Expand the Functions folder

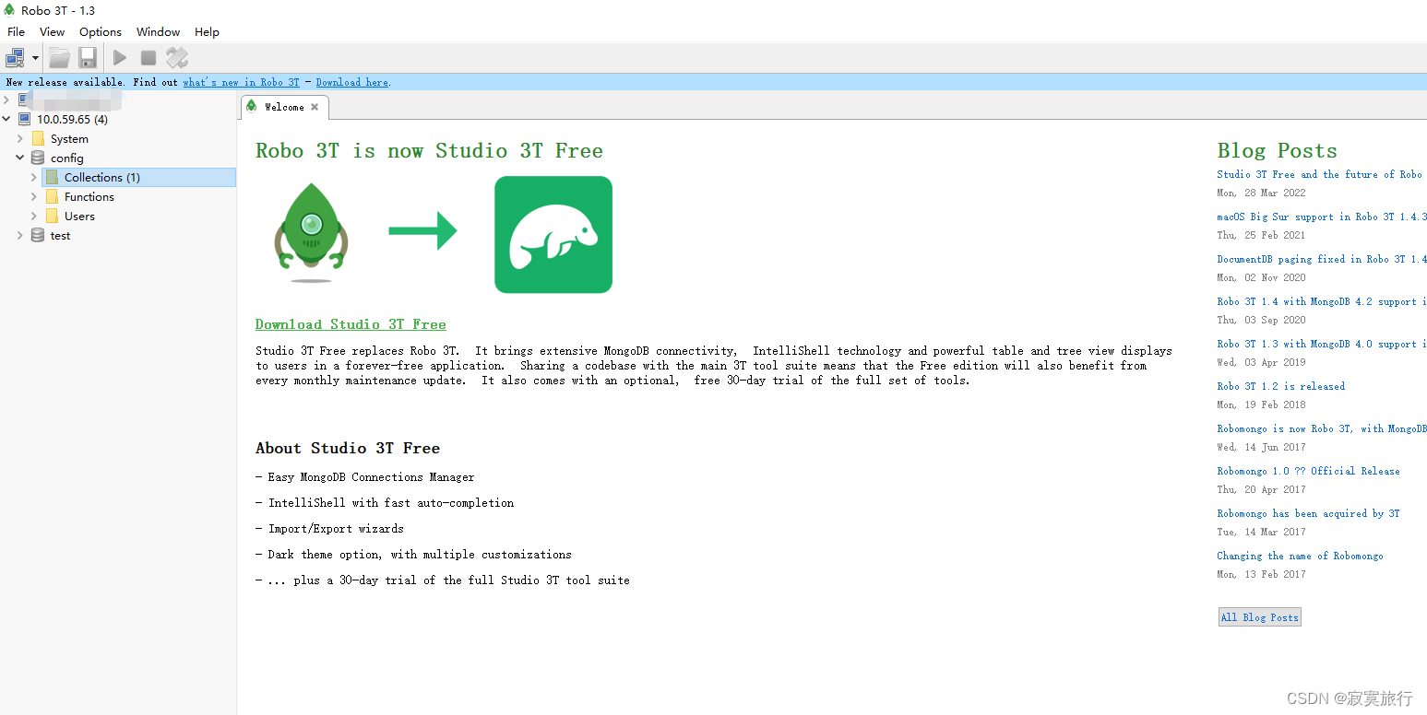(x=34, y=196)
